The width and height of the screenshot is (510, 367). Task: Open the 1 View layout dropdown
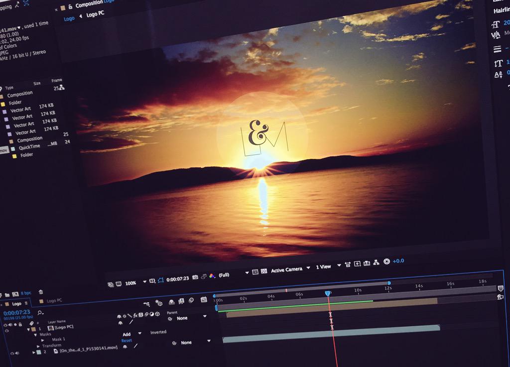(x=339, y=265)
